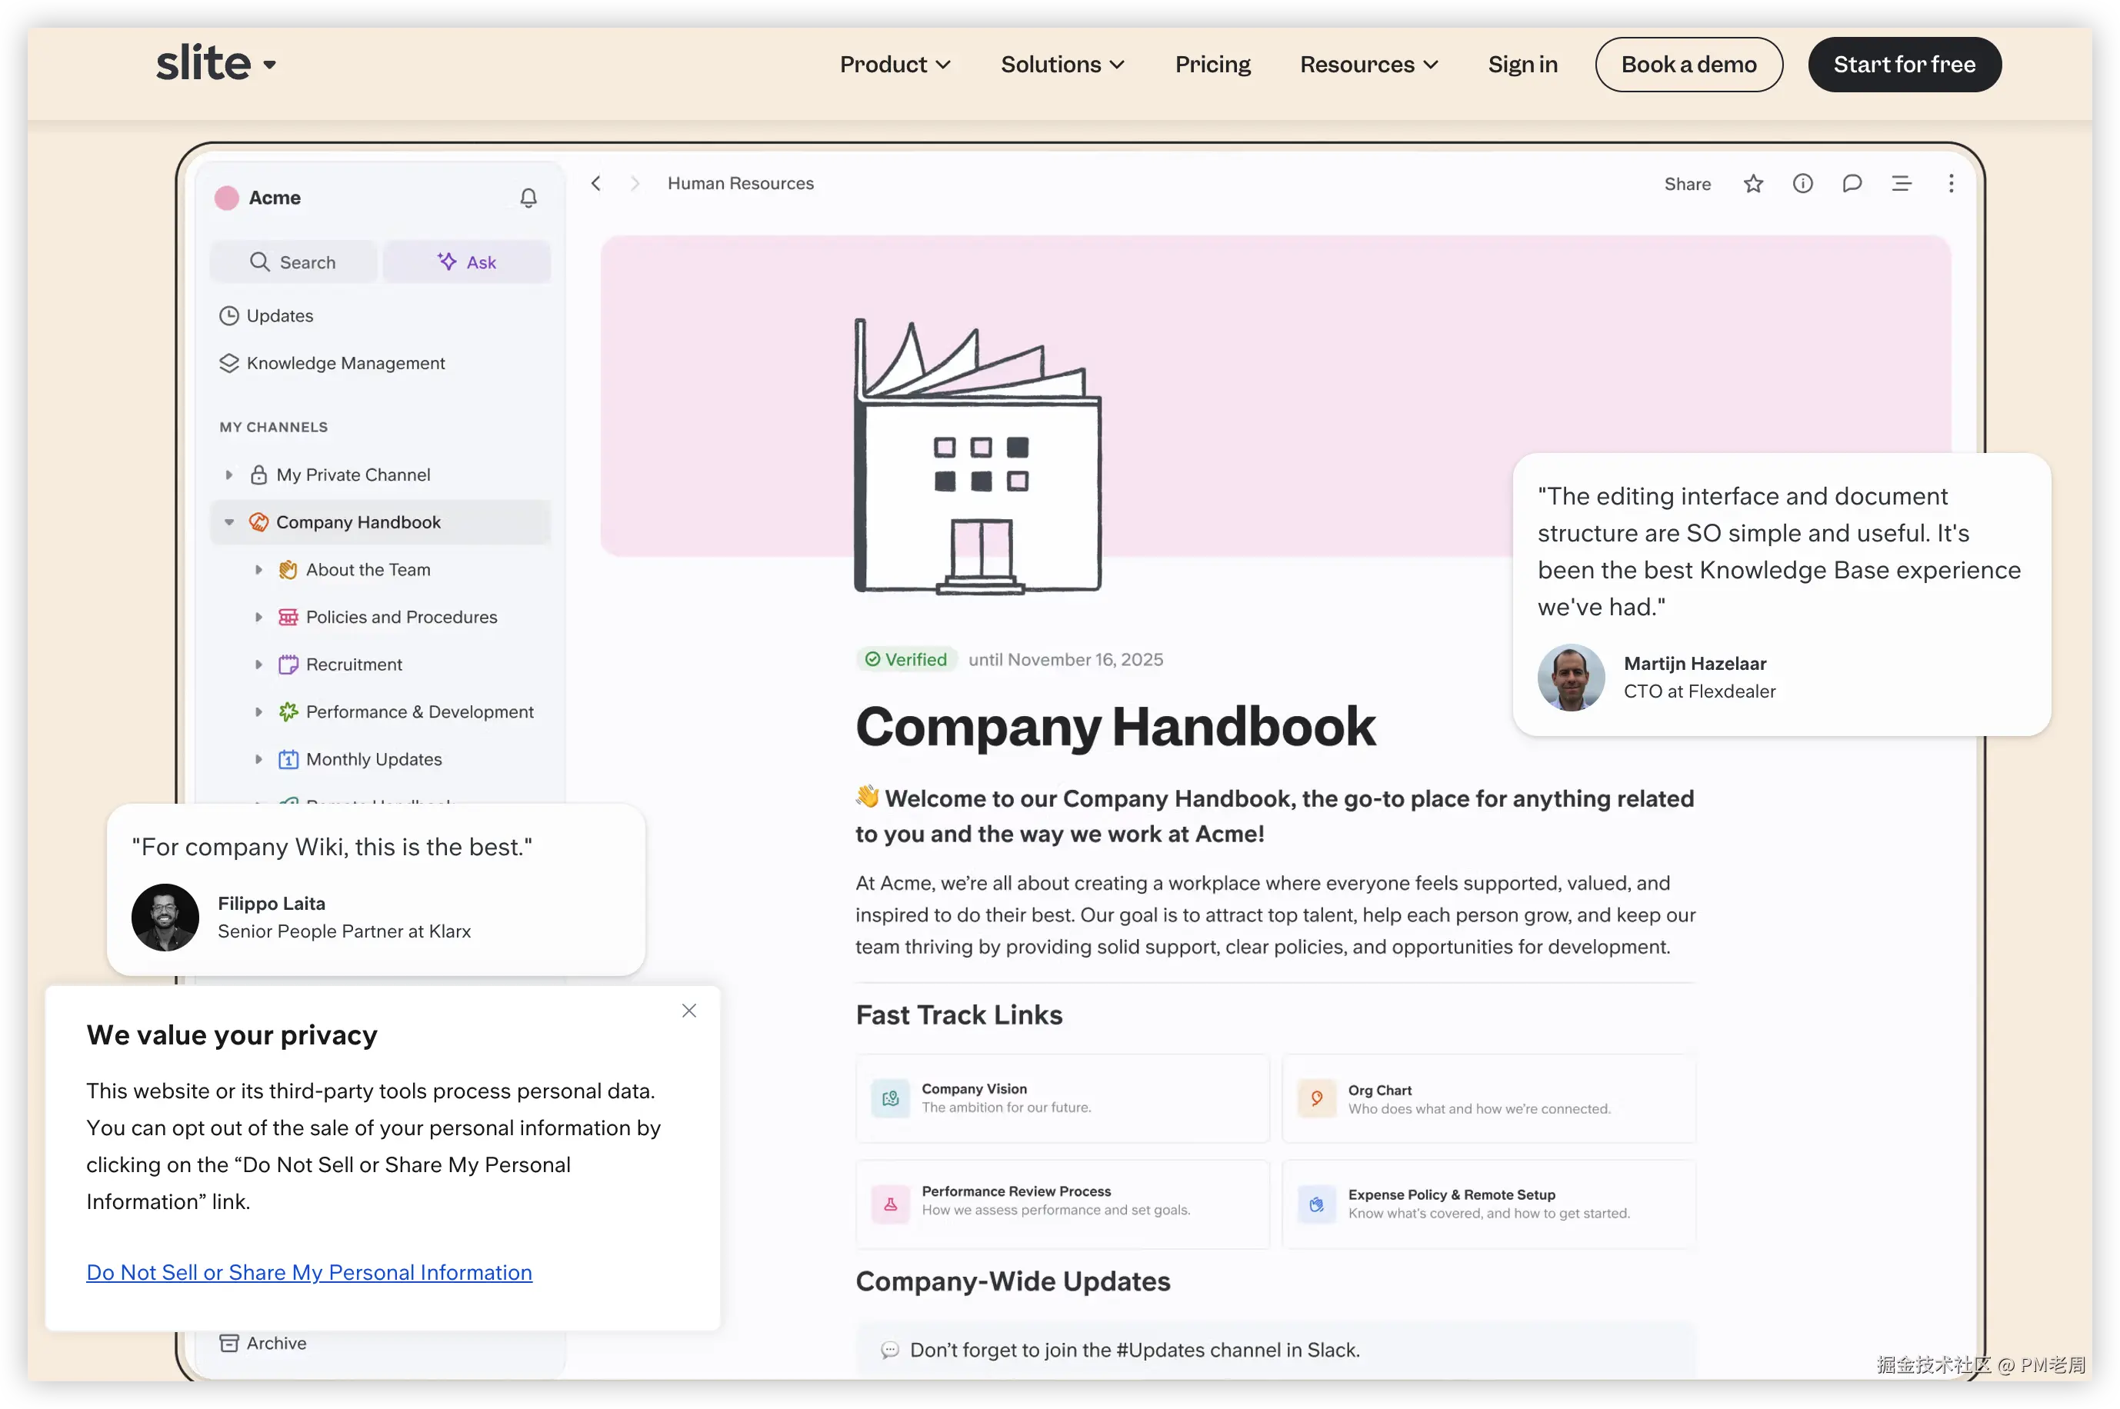Expand Policies and Procedures folder
Viewport: 2120px width, 1409px height.
tap(258, 618)
